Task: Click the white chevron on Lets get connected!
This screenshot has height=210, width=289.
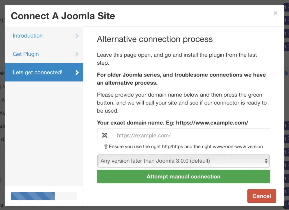Action: [77, 73]
